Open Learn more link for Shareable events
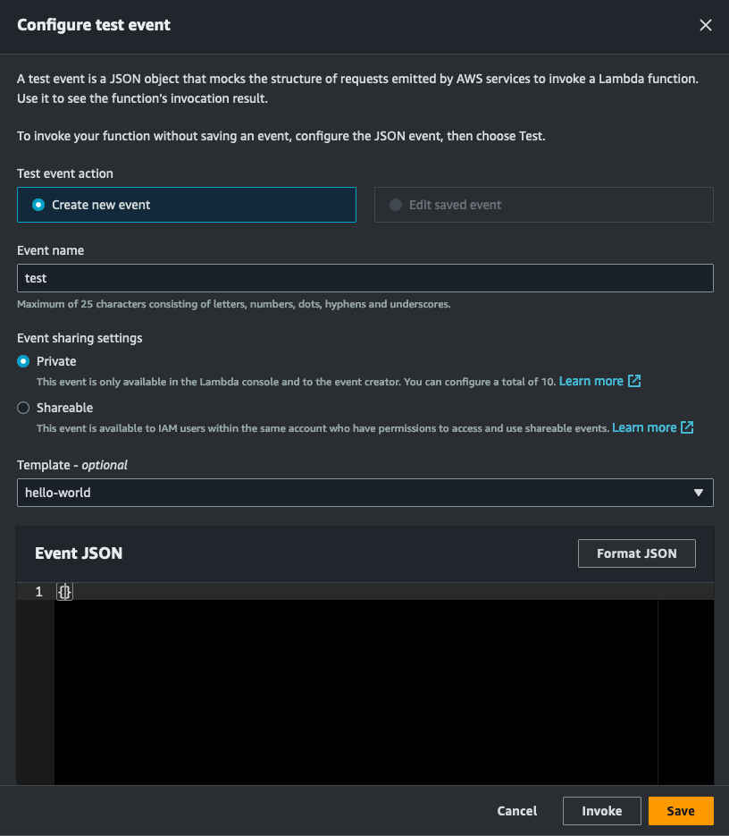The height and width of the screenshot is (836, 729). (643, 427)
